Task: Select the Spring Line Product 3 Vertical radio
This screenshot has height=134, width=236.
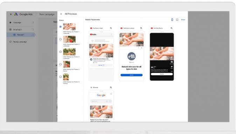Action: (x=60, y=77)
